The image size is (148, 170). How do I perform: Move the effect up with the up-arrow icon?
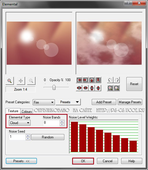92,80
